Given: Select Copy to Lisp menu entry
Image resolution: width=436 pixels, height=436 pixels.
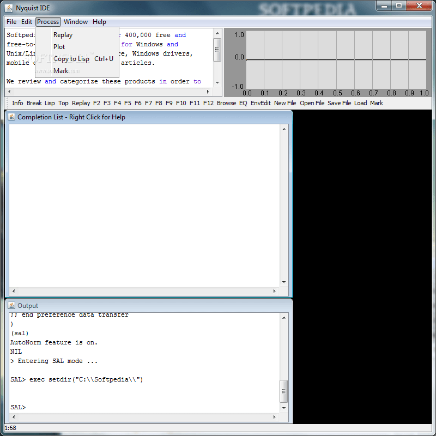Looking at the screenshot, I should coord(77,59).
